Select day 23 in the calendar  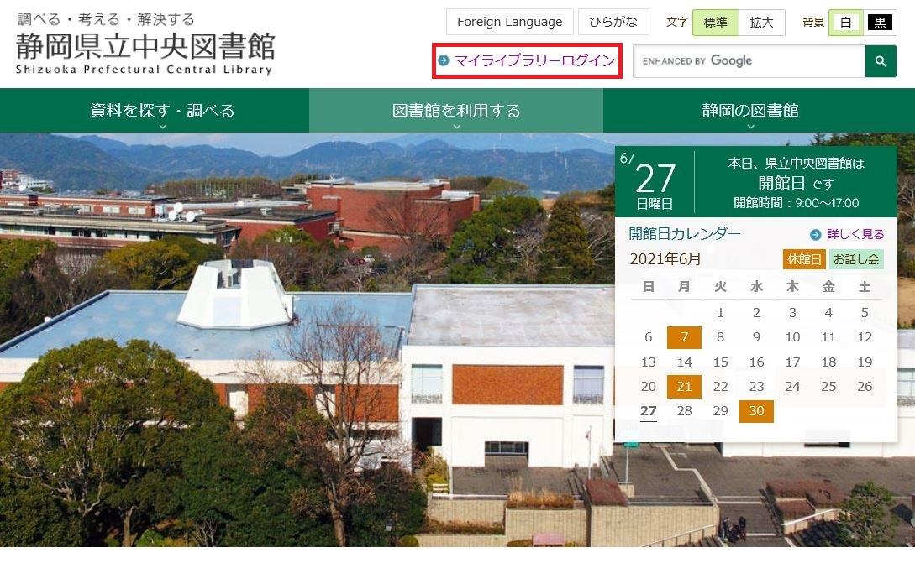[756, 387]
